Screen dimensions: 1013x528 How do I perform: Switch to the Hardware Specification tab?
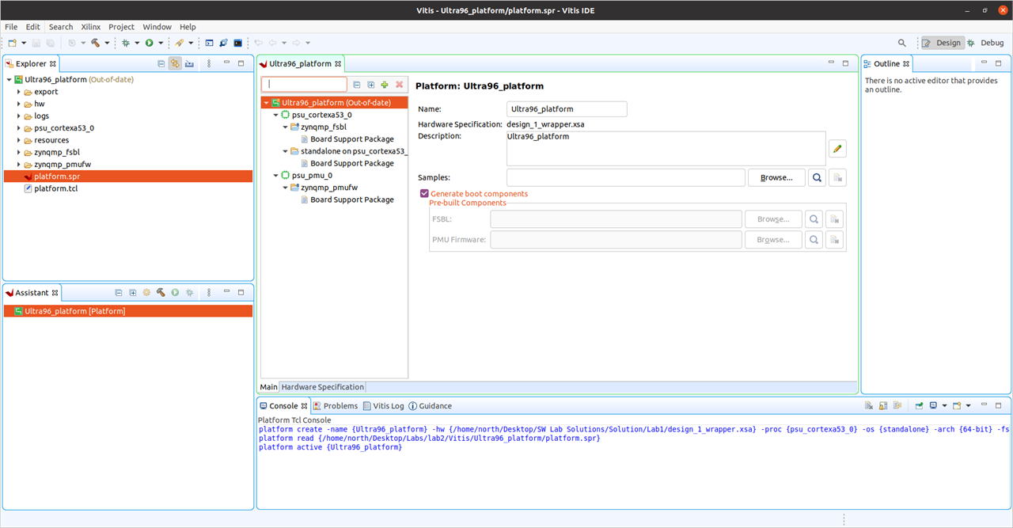pyautogui.click(x=322, y=387)
